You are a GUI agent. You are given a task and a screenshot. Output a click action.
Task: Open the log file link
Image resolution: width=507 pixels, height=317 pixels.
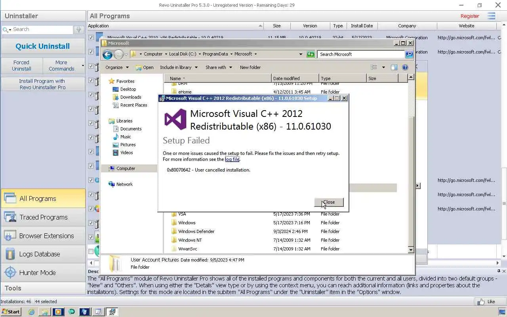point(232,159)
